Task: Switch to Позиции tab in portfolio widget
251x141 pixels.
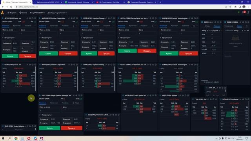Action: (217, 26)
